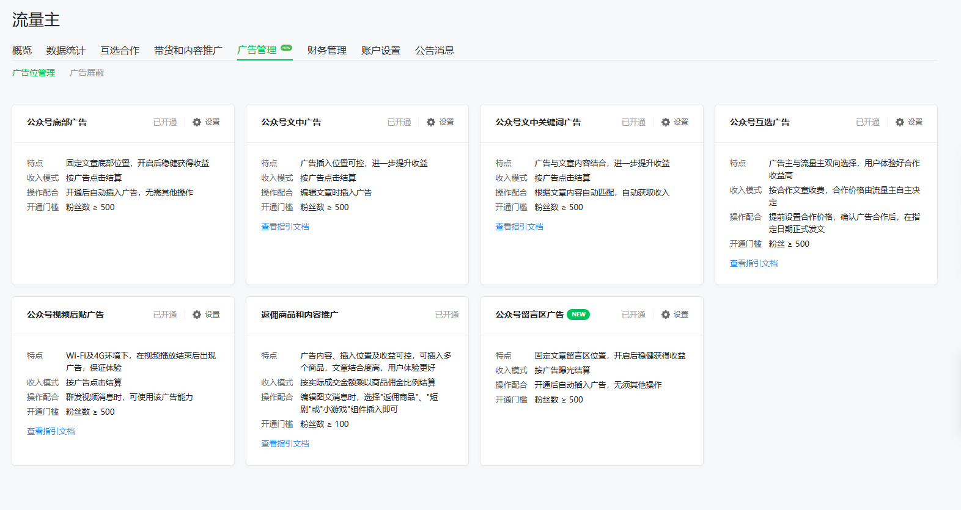Click the 流量主 page title

pos(36,20)
